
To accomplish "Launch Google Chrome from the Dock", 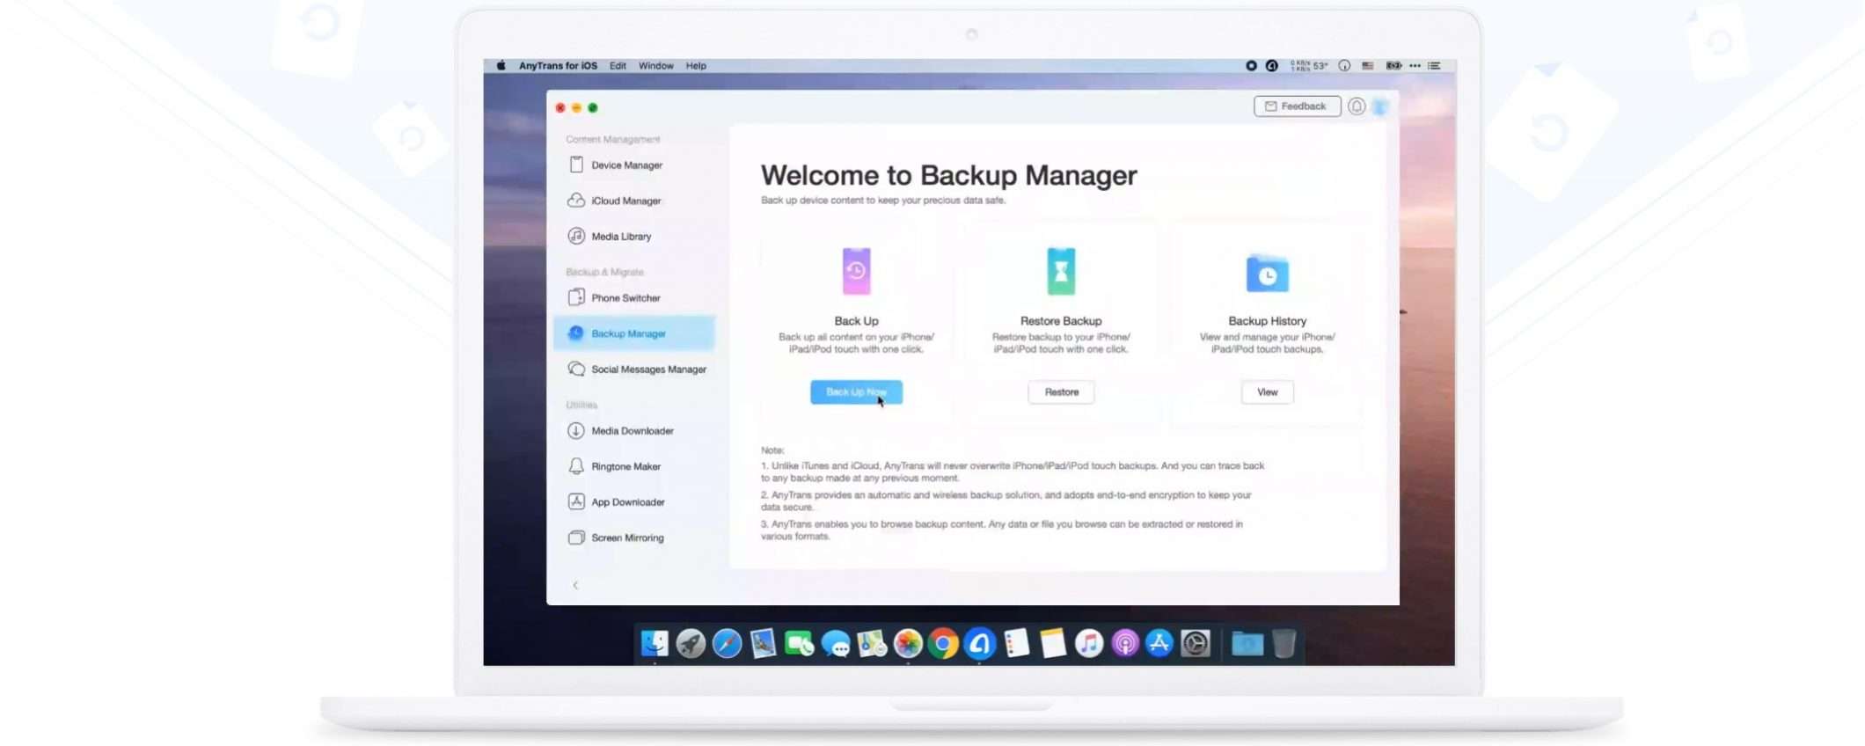I will (x=943, y=644).
